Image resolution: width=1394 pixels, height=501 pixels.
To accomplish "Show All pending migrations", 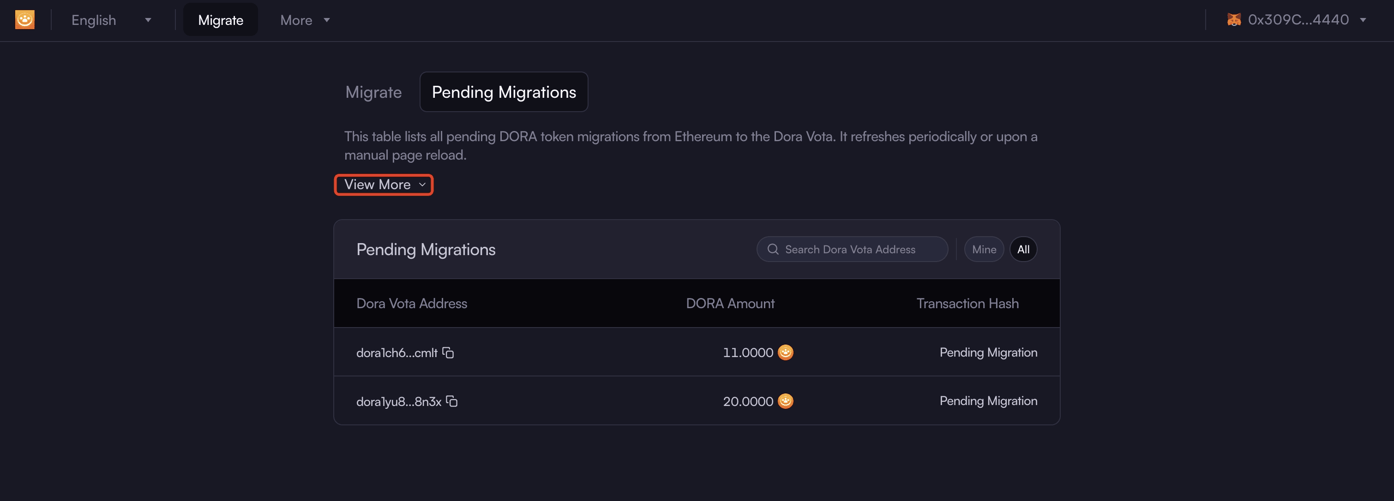I will pyautogui.click(x=1023, y=250).
